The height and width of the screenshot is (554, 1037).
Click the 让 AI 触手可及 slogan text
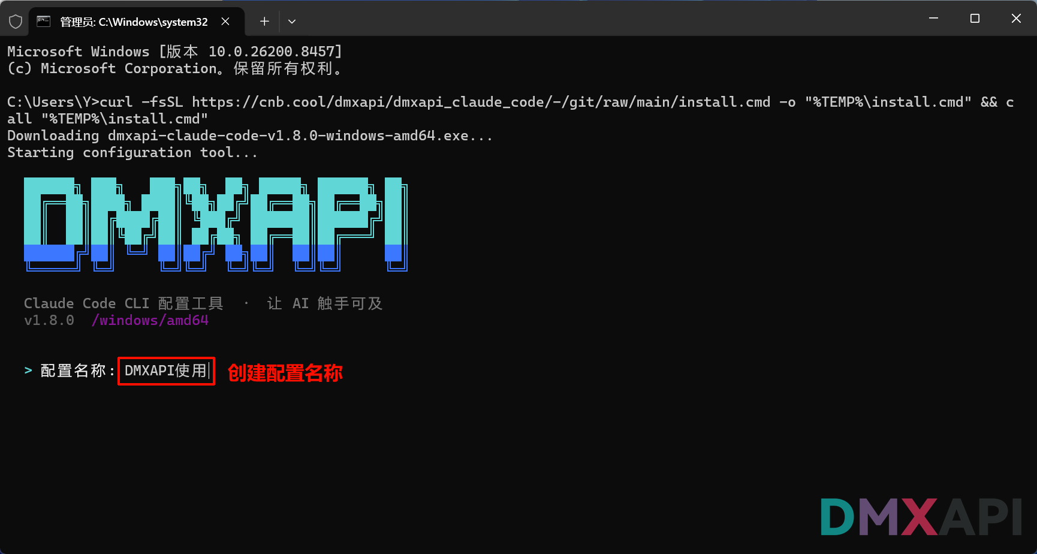coord(324,303)
